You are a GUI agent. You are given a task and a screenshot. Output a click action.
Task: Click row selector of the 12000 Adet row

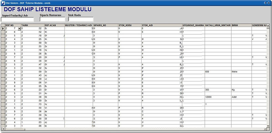[x=3, y=97]
